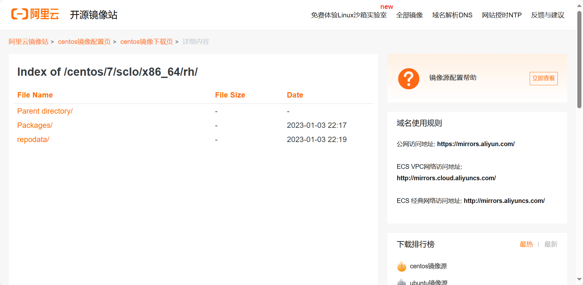Click the https://mirrors.aliyun.com/ address text

point(476,144)
